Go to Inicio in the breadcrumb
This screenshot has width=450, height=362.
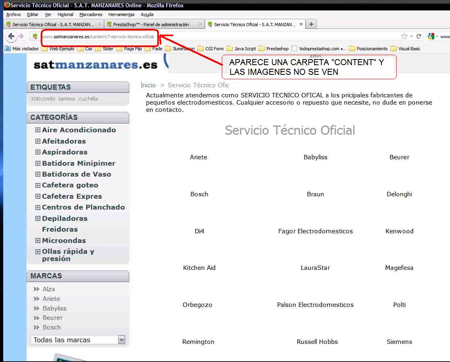[148, 85]
